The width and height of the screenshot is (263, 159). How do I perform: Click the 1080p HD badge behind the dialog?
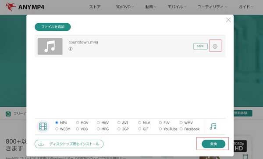[240, 146]
